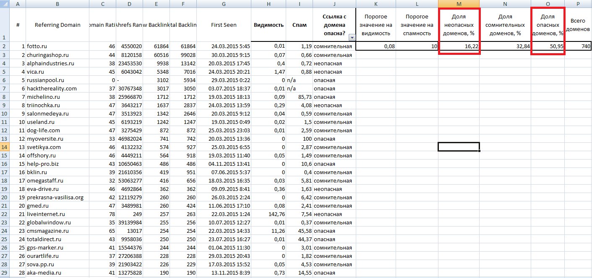Select column B header
The width and height of the screenshot is (592, 278).
coord(57,4)
